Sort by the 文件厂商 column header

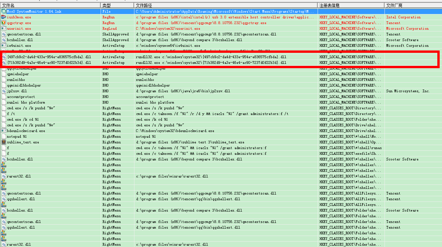tap(413, 5)
